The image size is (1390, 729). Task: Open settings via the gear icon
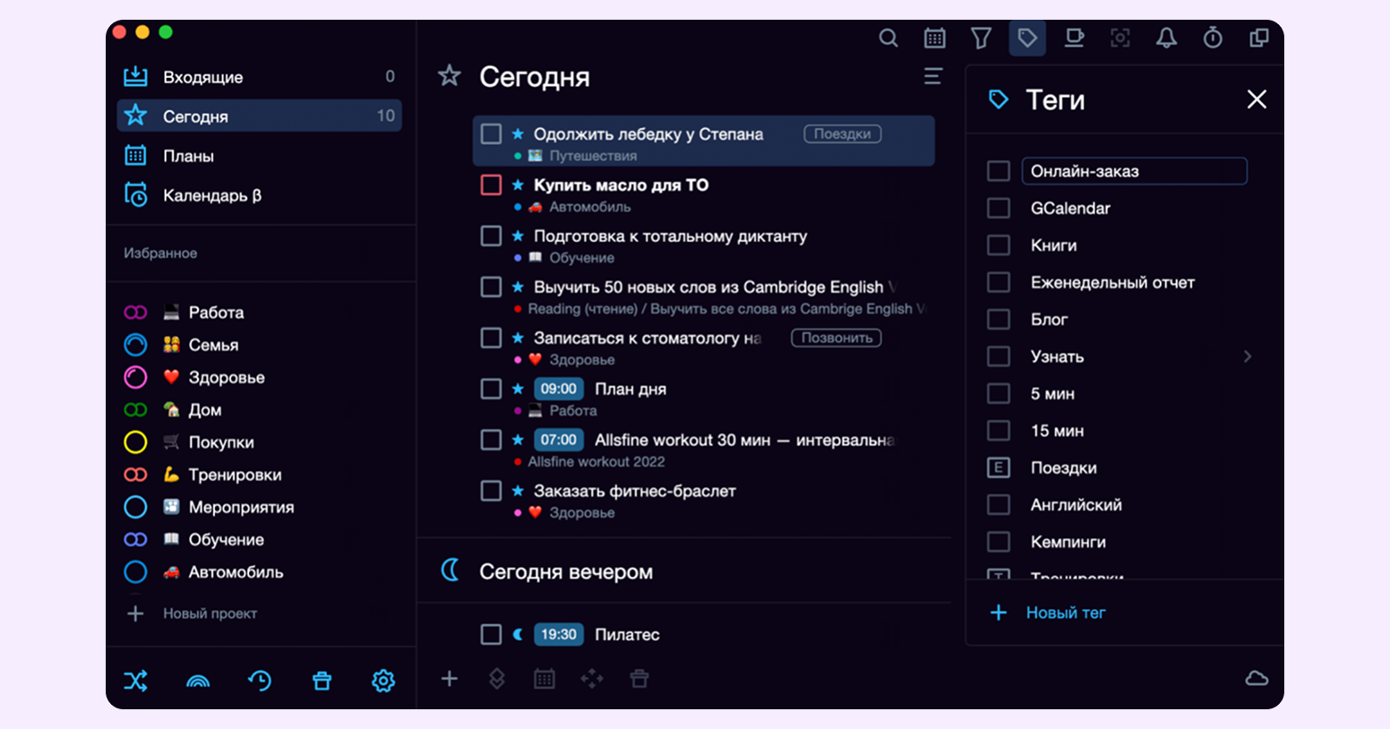click(383, 681)
